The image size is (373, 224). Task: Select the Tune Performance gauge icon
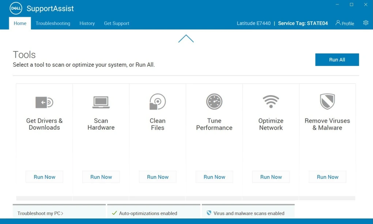click(214, 101)
